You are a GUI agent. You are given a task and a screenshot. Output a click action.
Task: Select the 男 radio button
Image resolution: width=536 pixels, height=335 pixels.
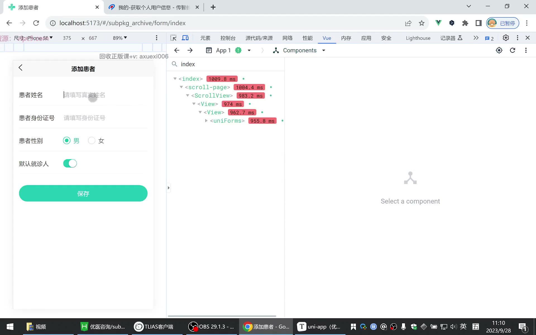[66, 140]
